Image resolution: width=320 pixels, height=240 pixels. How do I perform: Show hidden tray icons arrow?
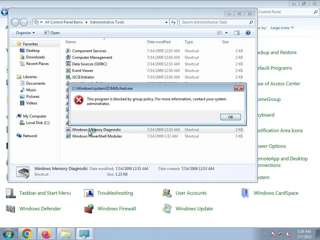click(x=266, y=234)
